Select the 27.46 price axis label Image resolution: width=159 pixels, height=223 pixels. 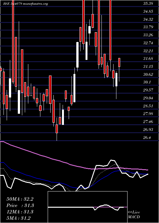(148, 121)
